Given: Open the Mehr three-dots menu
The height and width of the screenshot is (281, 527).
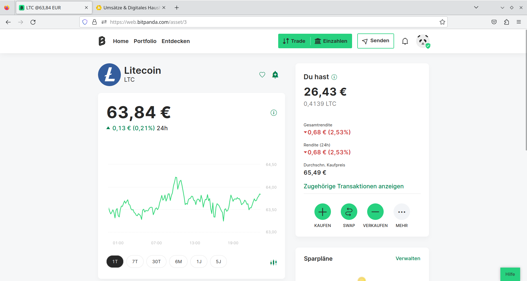Looking at the screenshot, I should [x=401, y=212].
